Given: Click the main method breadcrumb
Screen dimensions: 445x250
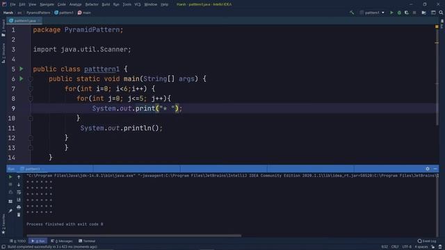Looking at the screenshot, I should click(x=84, y=12).
